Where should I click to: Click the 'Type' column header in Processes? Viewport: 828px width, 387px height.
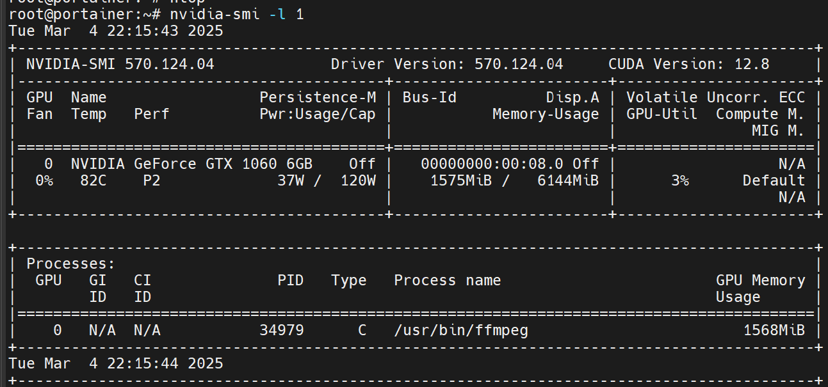pyautogui.click(x=349, y=280)
